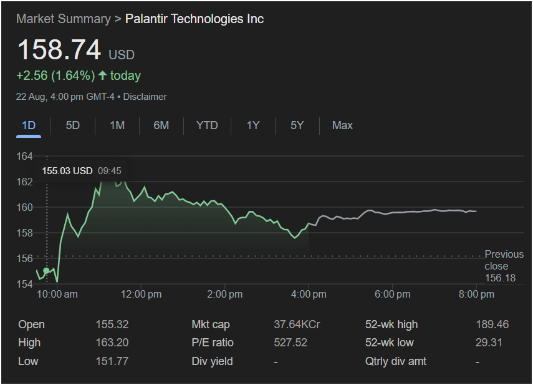
Task: Switch chart to 1Y view
Action: click(252, 125)
